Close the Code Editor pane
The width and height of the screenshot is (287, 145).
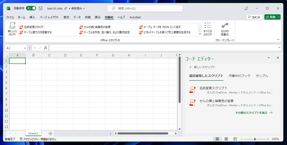pos(278,58)
